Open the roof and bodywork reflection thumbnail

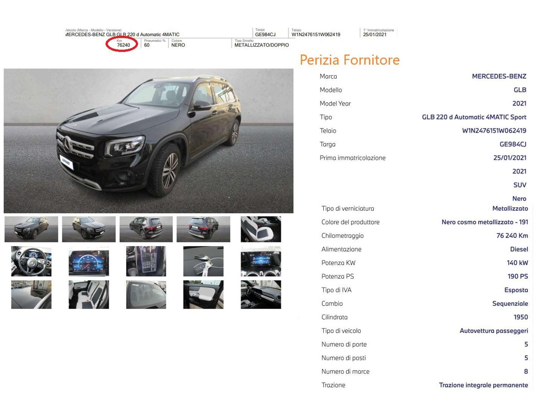coord(31,295)
